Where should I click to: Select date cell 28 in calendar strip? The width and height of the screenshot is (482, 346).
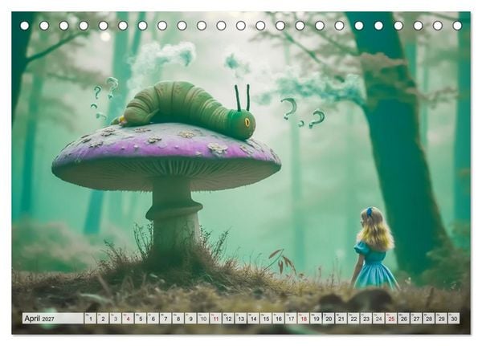point(429,319)
